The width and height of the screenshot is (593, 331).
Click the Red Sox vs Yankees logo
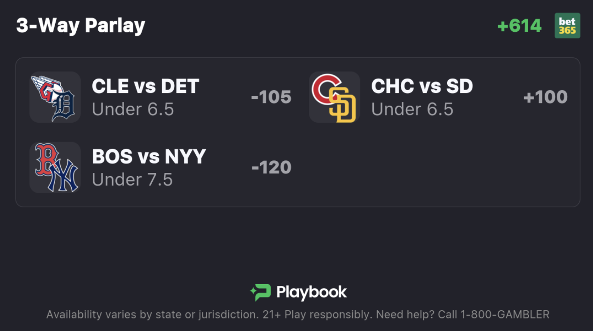55,167
